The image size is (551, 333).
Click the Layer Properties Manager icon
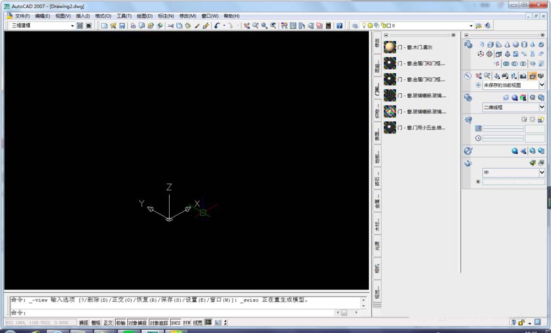pyautogui.click(x=355, y=26)
